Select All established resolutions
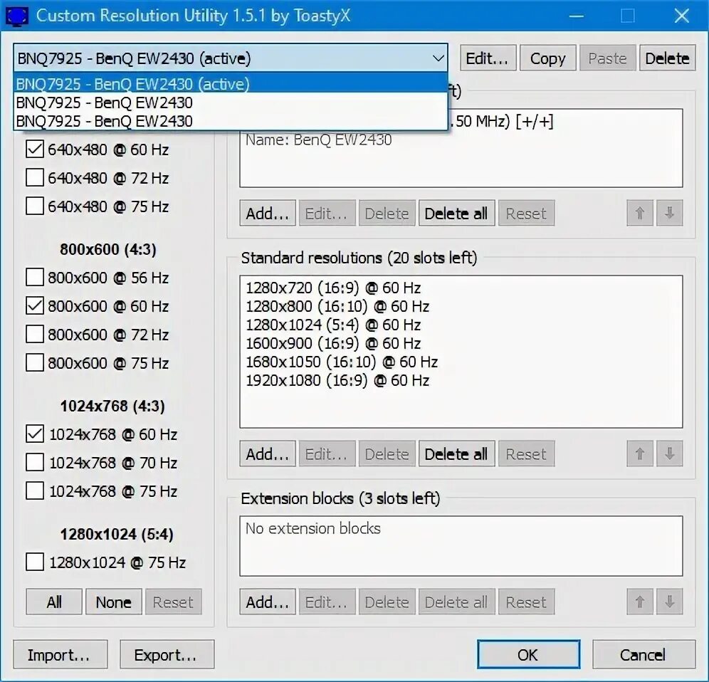This screenshot has width=709, height=682. pyautogui.click(x=54, y=602)
